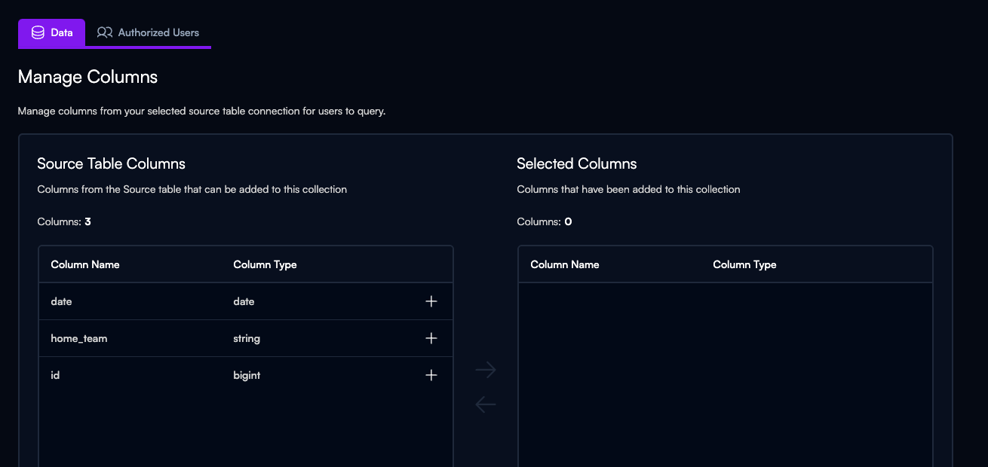
Task: Click Column Name header under Selected Columns
Action: 565,264
